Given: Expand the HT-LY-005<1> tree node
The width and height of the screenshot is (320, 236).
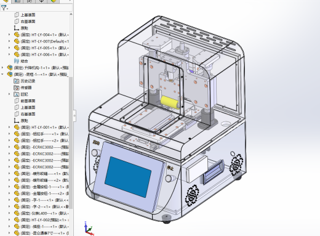Looking at the screenshot, I should point(9,48).
